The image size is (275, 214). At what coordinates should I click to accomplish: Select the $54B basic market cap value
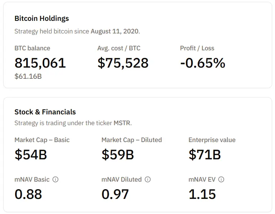coord(31,155)
